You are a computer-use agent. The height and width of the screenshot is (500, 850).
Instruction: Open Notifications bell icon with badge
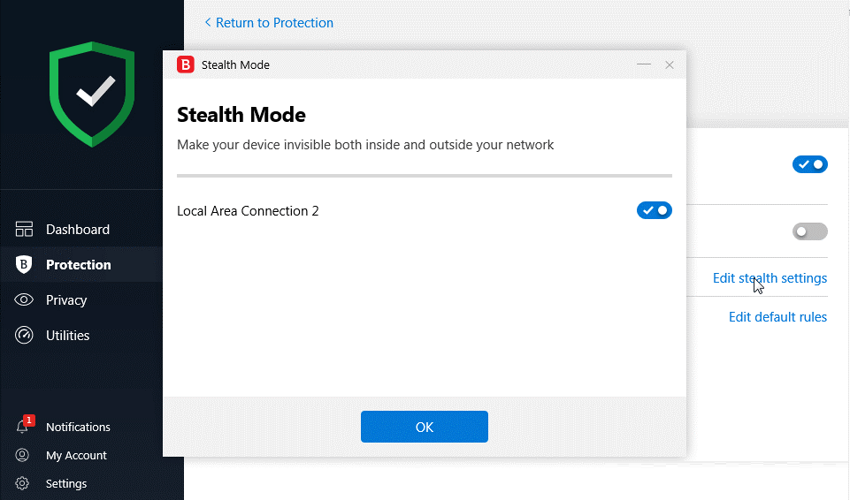(x=25, y=425)
